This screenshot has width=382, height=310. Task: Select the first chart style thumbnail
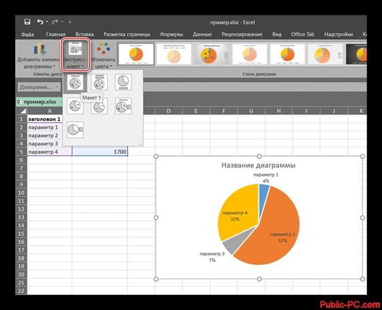click(x=136, y=54)
